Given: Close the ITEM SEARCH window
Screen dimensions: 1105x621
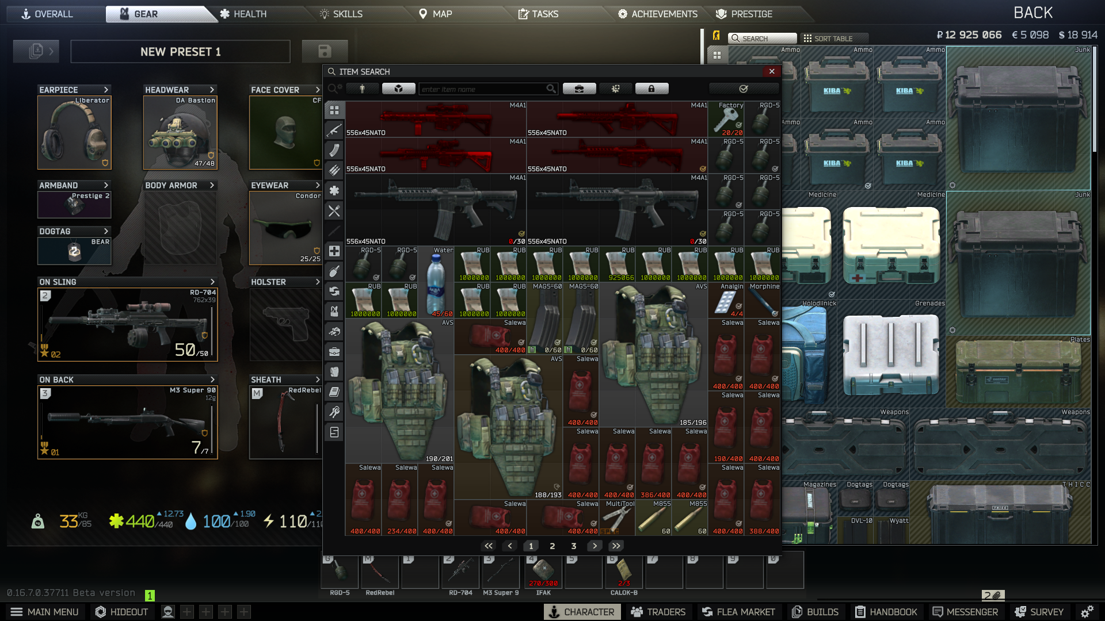Looking at the screenshot, I should point(771,71).
